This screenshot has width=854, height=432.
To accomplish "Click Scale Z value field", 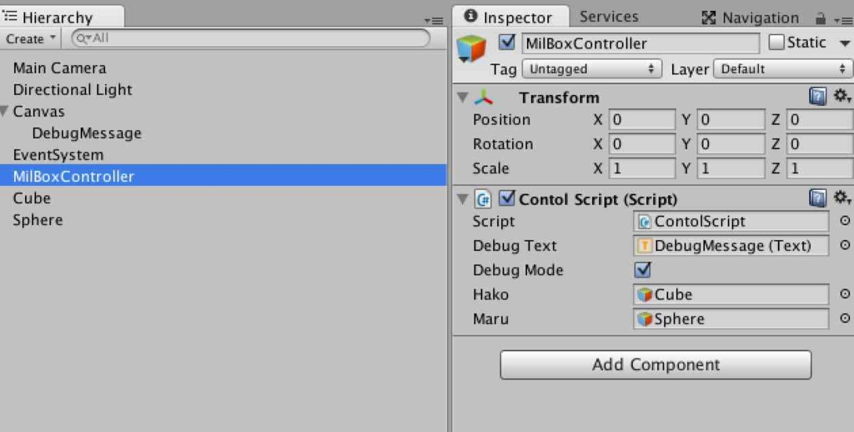I will (x=820, y=168).
